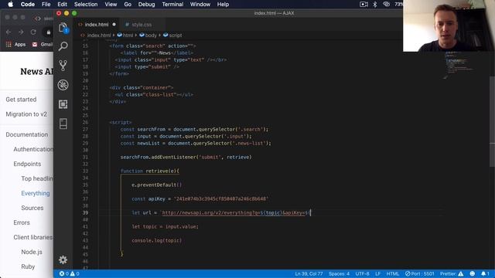495x278 pixels.
Task: Switch to the style.css editor tab
Action: coord(142,25)
